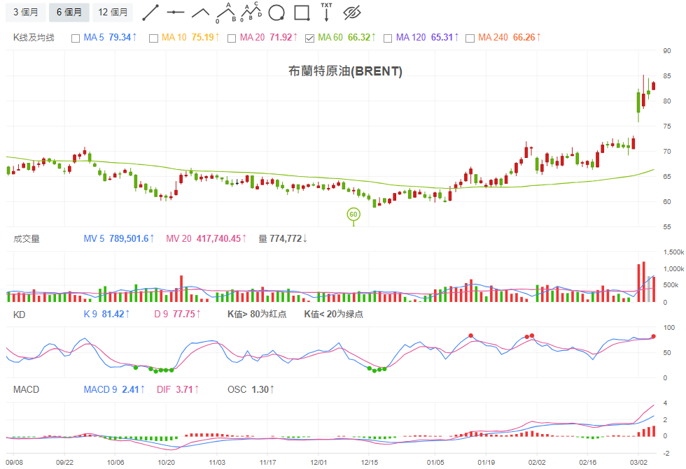
Task: Click the 布蘭特原油(BRENT) chart title
Action: (x=345, y=71)
